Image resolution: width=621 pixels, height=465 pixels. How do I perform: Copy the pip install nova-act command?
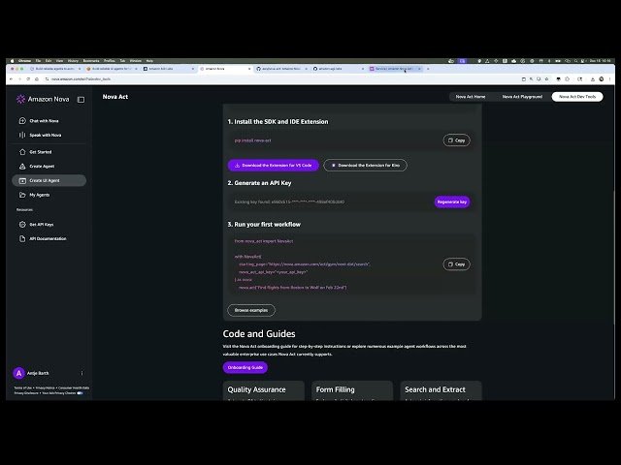pyautogui.click(x=456, y=139)
